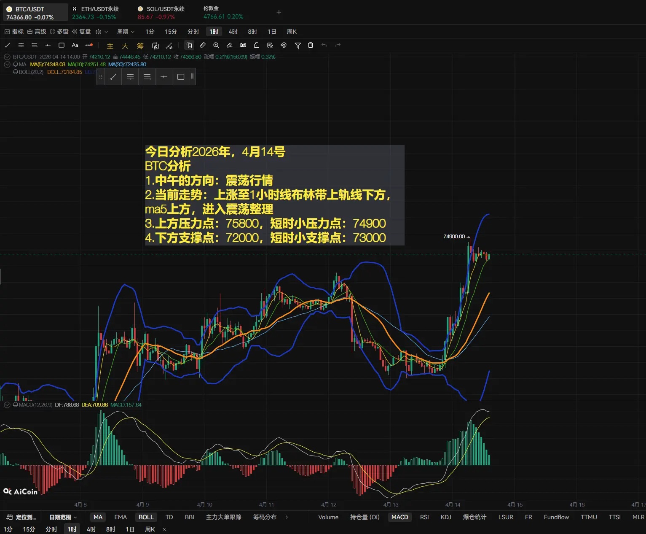The height and width of the screenshot is (534, 646).
Task: Toggle the EMA main indicator
Action: [121, 517]
